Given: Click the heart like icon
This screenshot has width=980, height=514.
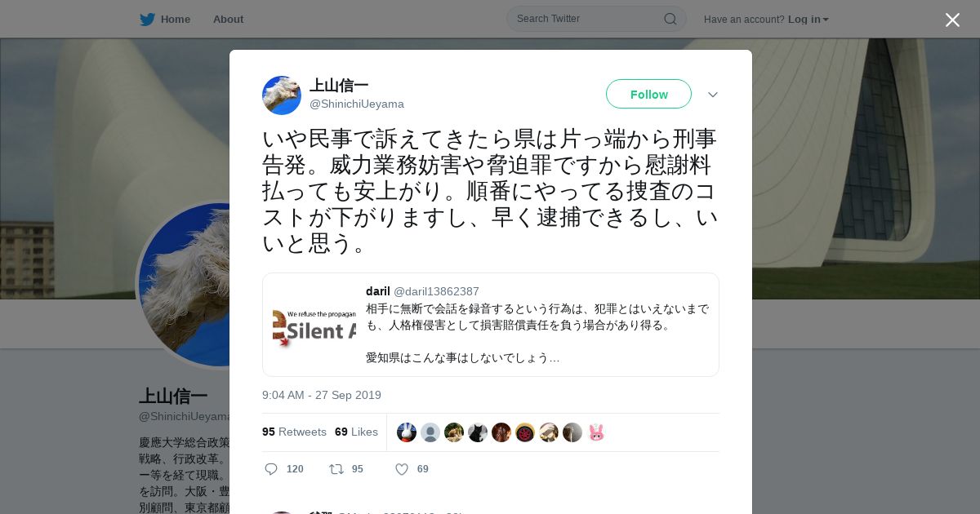Looking at the screenshot, I should 402,469.
